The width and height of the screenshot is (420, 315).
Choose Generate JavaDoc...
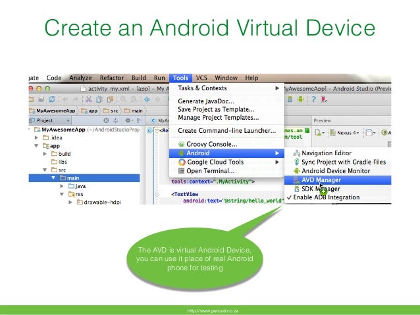tap(226, 101)
